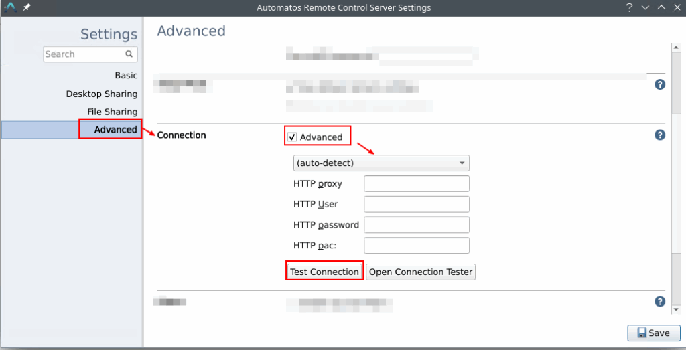
Task: Click the Automatos app logo icon
Action: pyautogui.click(x=9, y=8)
